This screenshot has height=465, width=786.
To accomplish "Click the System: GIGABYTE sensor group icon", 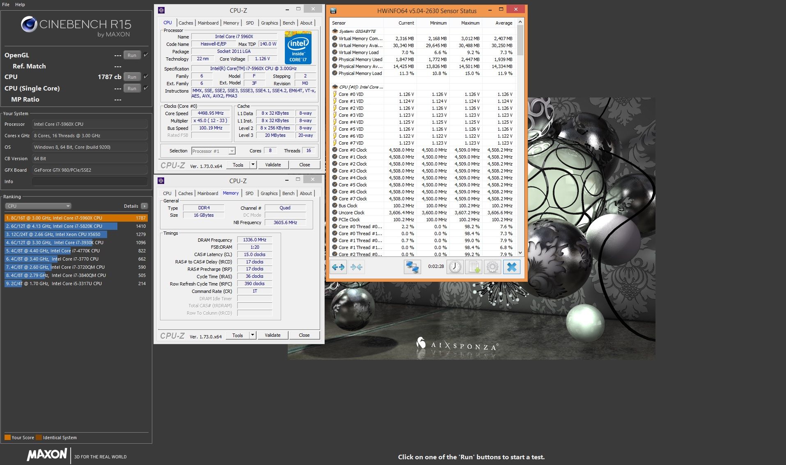I will coord(335,31).
